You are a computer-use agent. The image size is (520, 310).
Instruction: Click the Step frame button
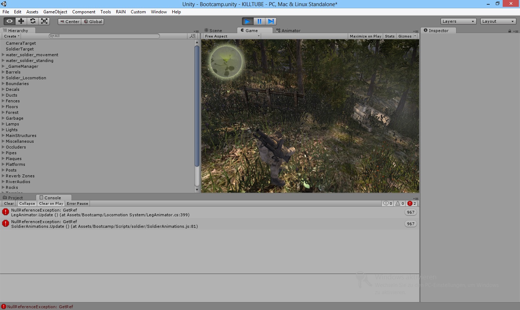271,21
